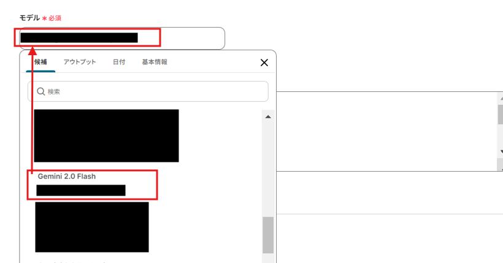503x263 pixels.
Task: Select the candidate entry above Gemini 2.0 Flash
Action: tap(107, 135)
